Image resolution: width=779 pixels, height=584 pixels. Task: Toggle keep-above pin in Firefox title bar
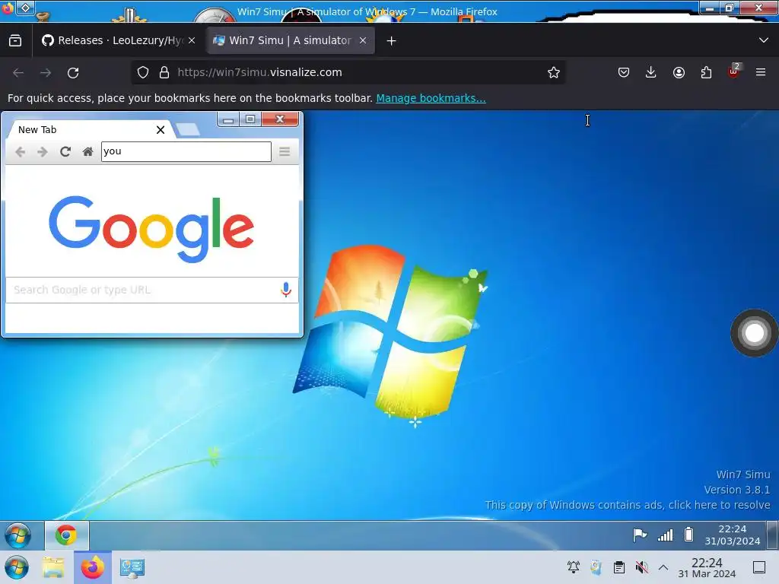25,7
